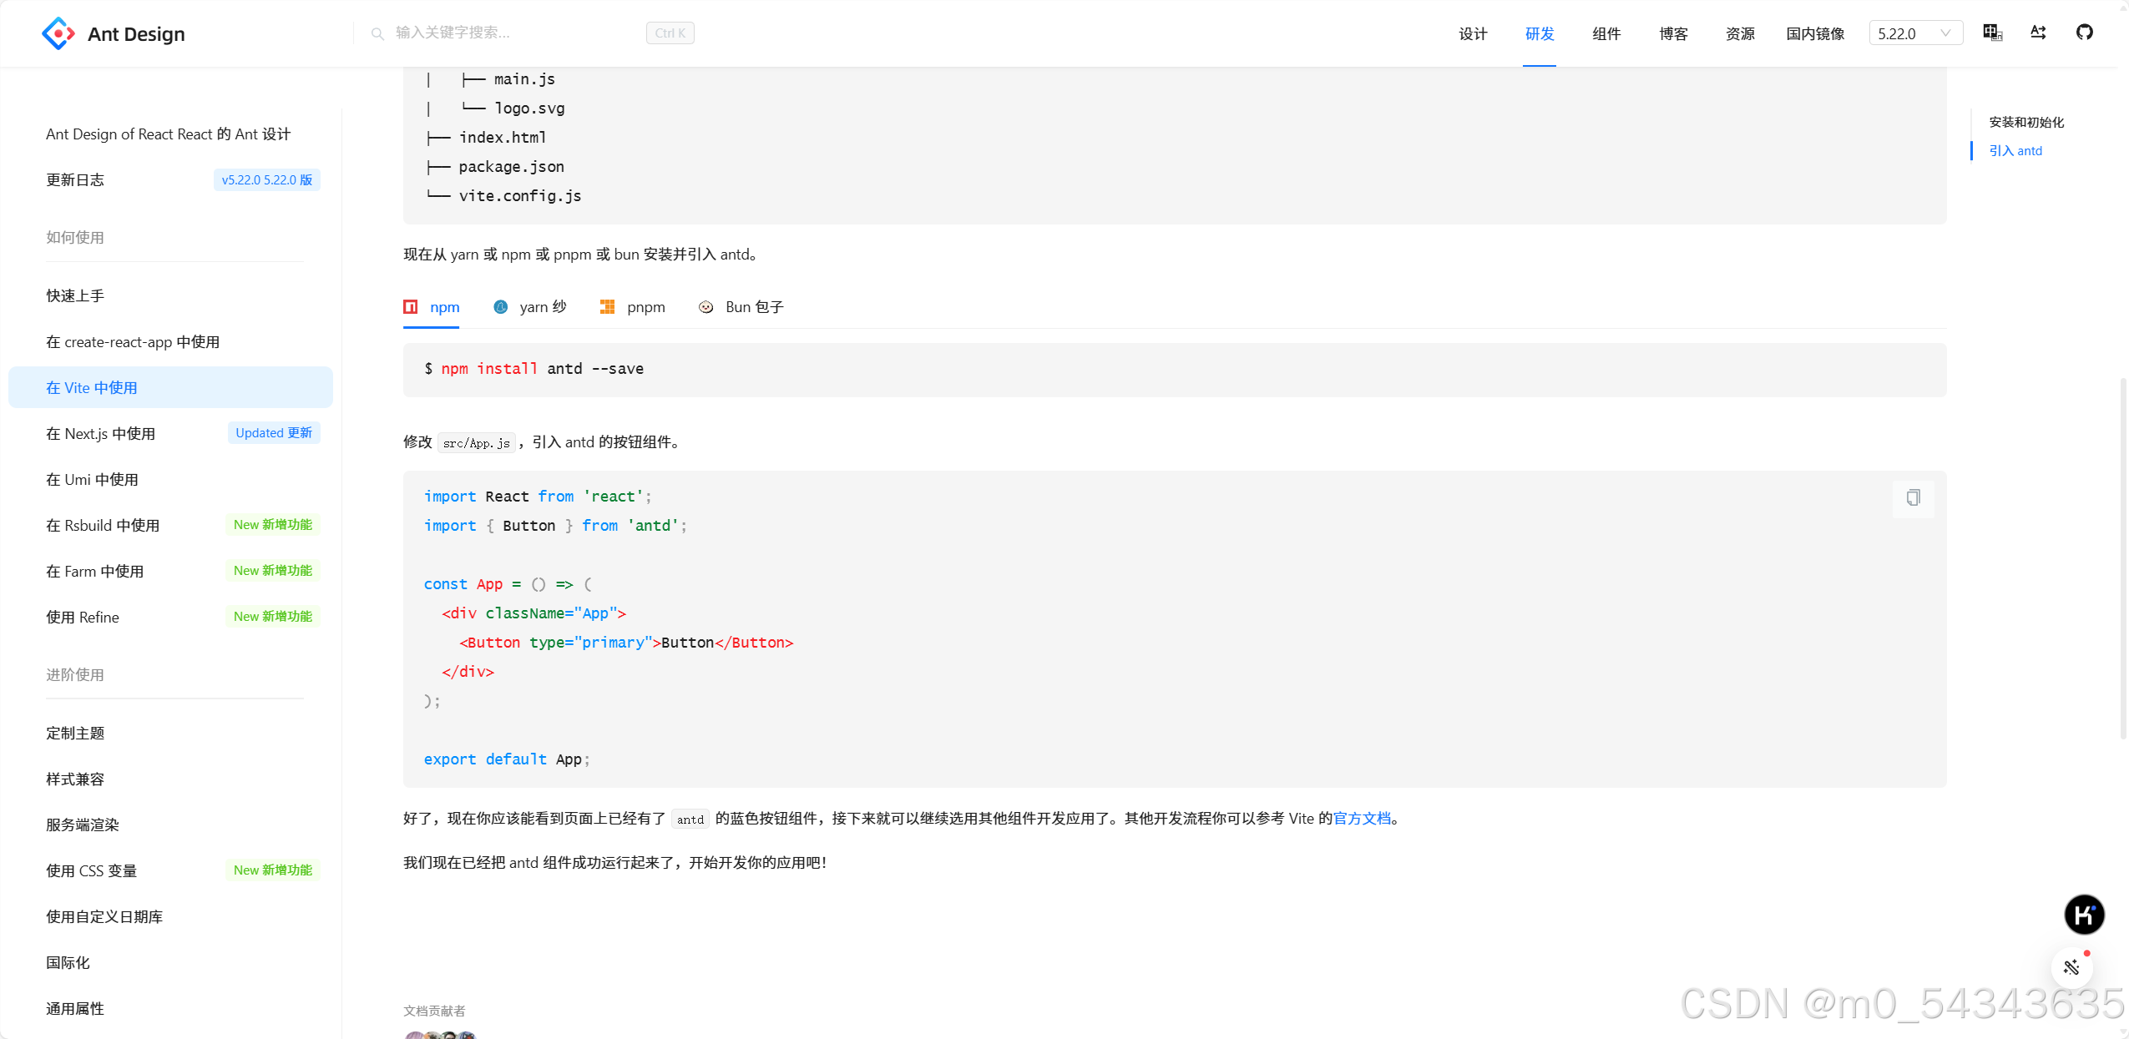Select the pnpm install tab
This screenshot has height=1039, width=2129.
pyautogui.click(x=633, y=307)
